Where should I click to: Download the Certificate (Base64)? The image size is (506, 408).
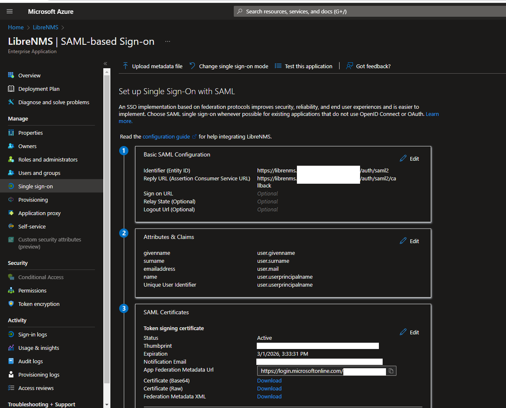coord(269,380)
